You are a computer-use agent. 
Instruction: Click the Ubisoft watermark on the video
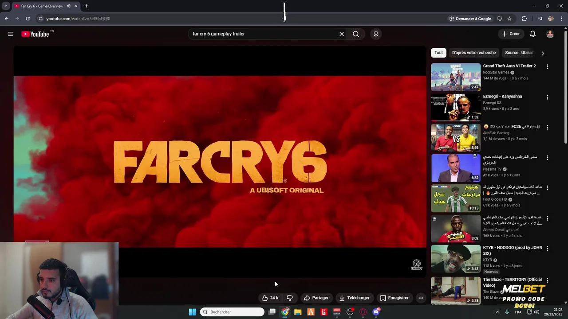coord(417,265)
